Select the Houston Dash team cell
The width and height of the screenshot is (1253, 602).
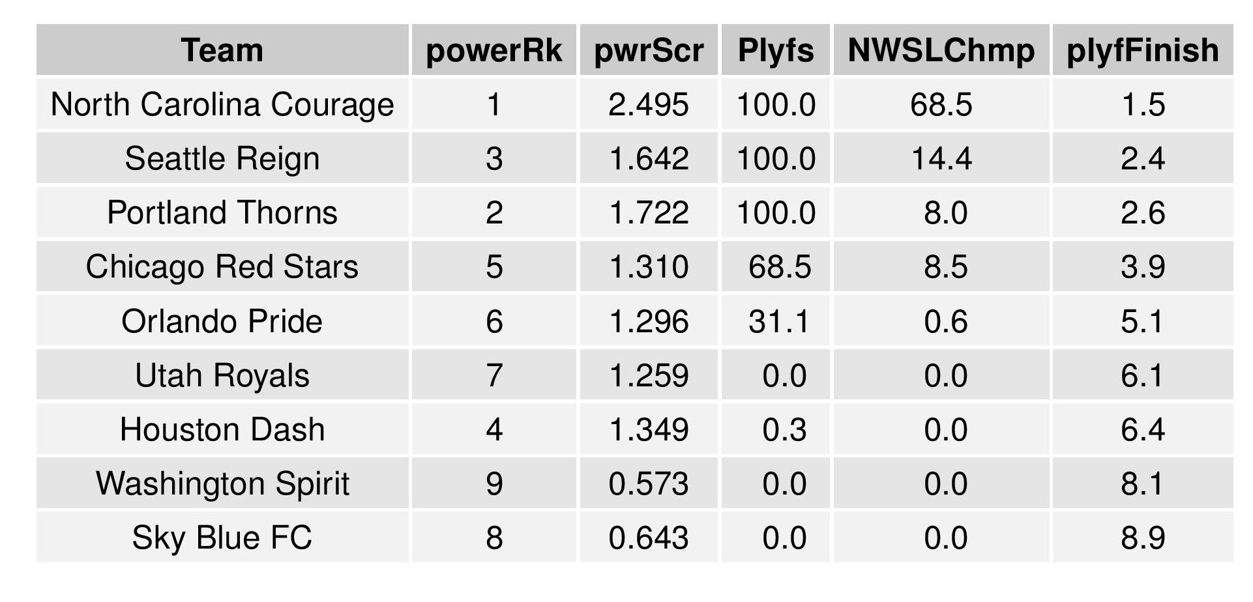pyautogui.click(x=222, y=429)
